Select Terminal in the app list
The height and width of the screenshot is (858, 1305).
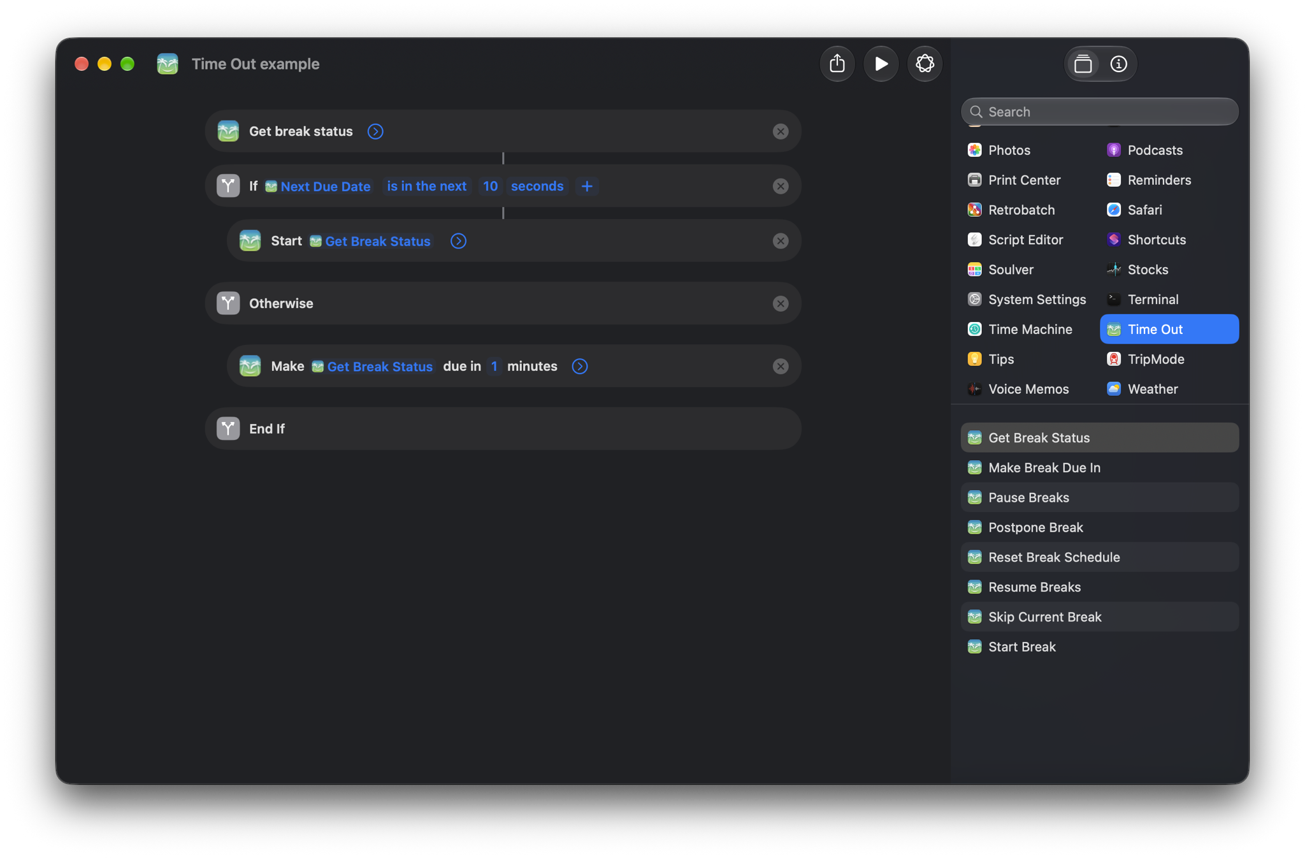[1169, 300]
